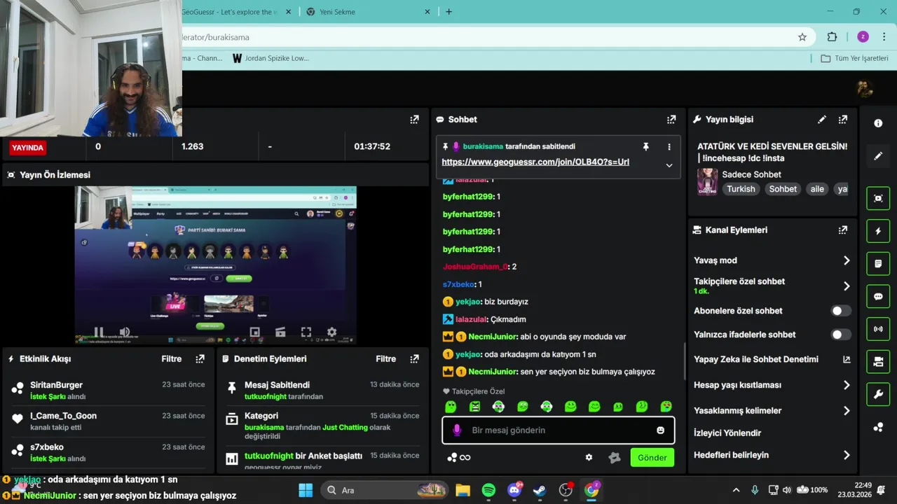Switch to the Yeni Sekme tab
The image size is (897, 504).
coord(369,12)
